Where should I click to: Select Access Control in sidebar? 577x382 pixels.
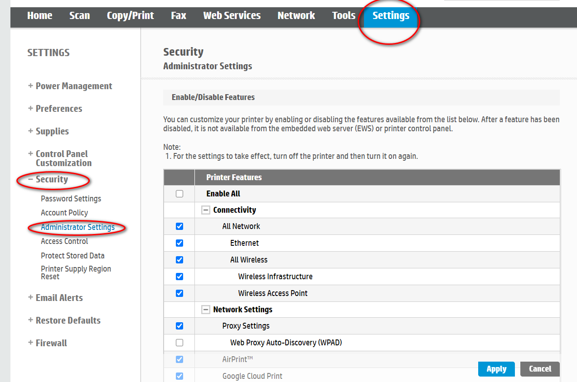64,241
